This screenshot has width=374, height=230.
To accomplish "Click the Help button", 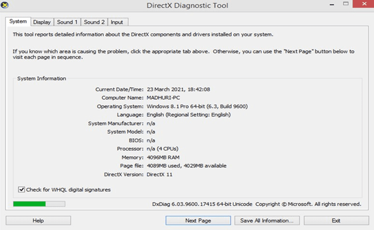I will click(38, 221).
